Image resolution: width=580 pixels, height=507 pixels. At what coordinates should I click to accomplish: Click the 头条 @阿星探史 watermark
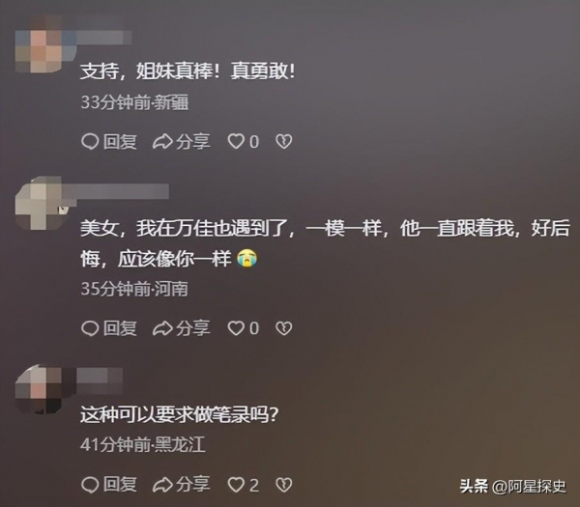point(512,486)
